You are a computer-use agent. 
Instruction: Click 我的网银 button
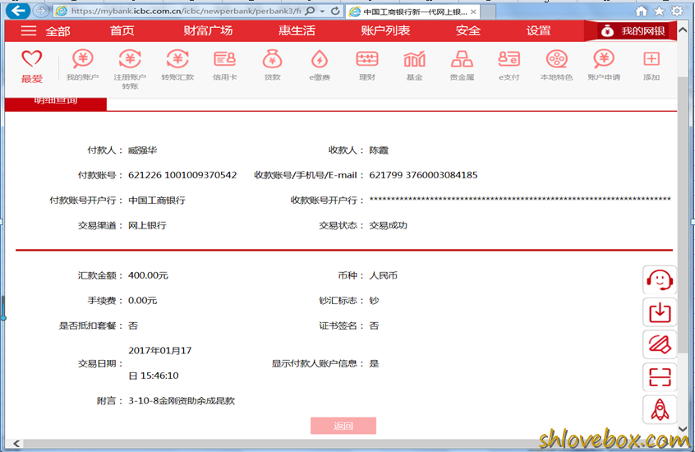click(x=631, y=31)
